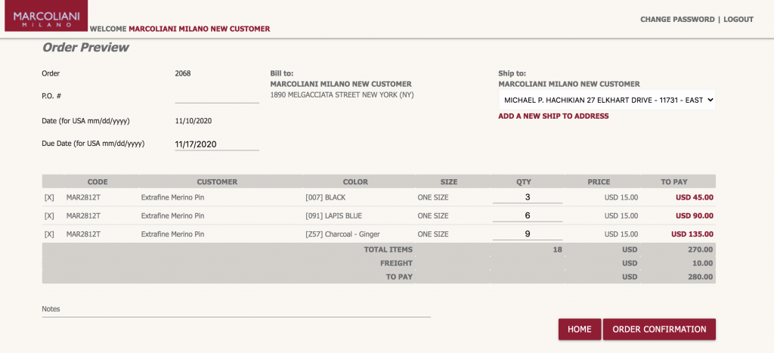Viewport: 774px width, 353px height.
Task: Click the QTY column header
Action: [524, 182]
